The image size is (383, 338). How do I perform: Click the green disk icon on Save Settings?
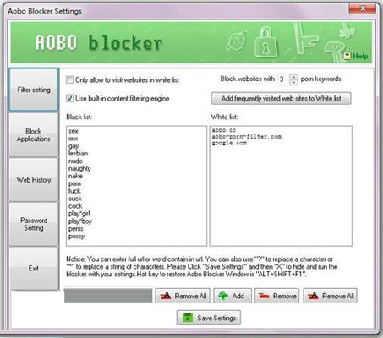188,318
